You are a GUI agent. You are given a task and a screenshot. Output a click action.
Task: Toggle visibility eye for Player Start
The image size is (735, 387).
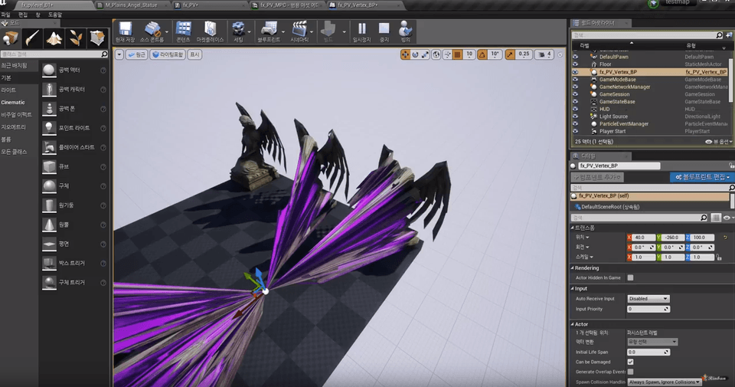point(576,131)
